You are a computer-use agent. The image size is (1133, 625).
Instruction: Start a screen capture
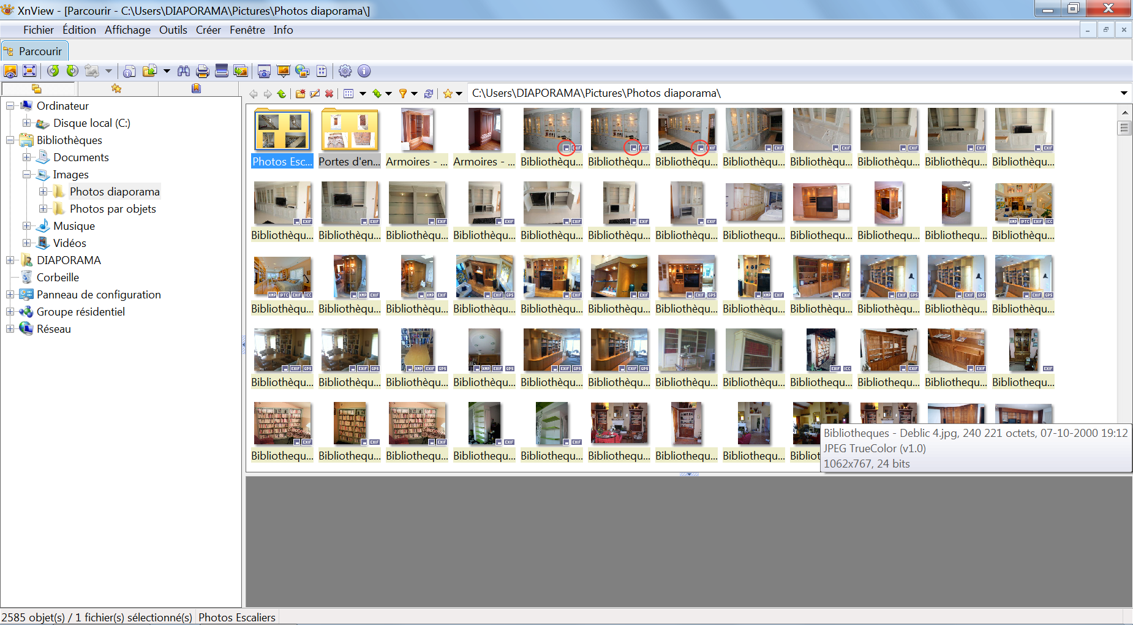[264, 71]
